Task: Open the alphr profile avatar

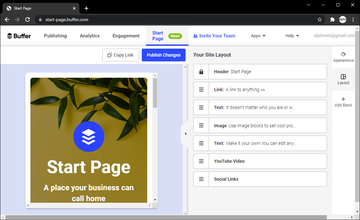Action: 342,20
